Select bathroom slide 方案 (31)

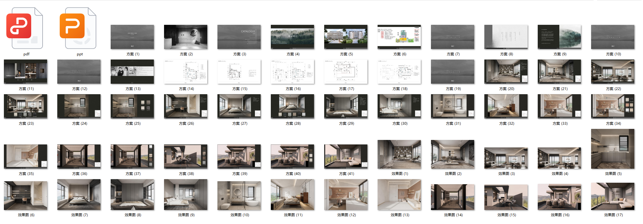(x=453, y=106)
